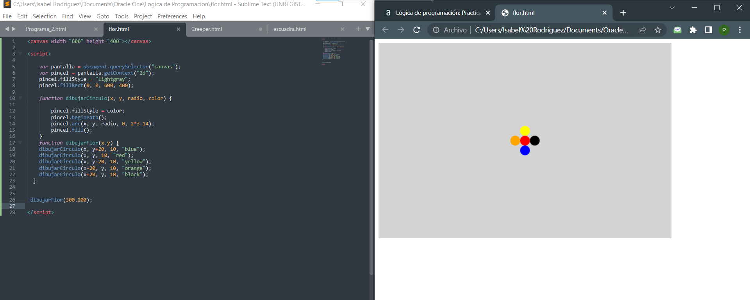Viewport: 750px width, 300px height.
Task: Open Chrome tab search chevron
Action: [672, 8]
